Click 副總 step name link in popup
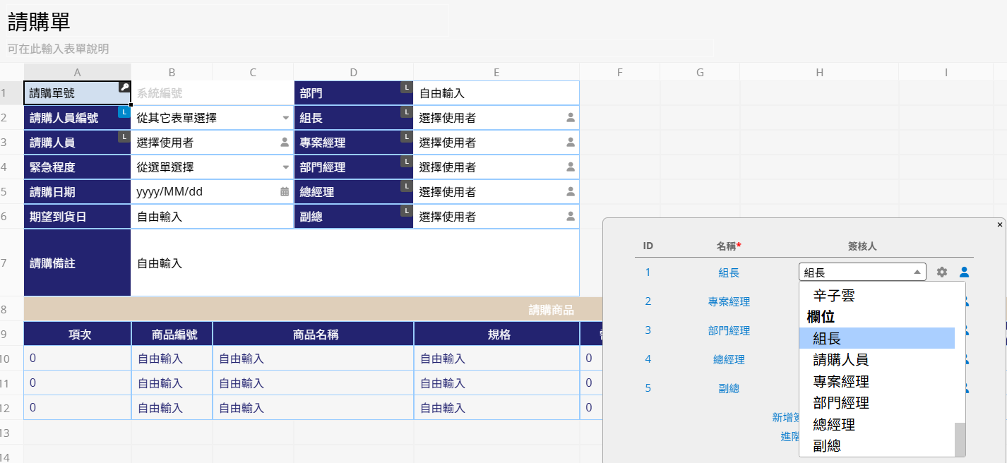Image resolution: width=1007 pixels, height=463 pixels. pos(729,388)
